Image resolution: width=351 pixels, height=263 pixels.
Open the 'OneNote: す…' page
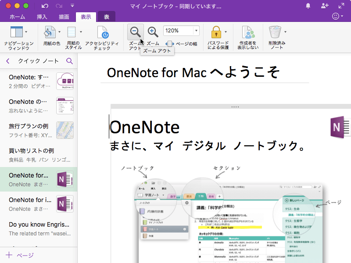[39, 81]
